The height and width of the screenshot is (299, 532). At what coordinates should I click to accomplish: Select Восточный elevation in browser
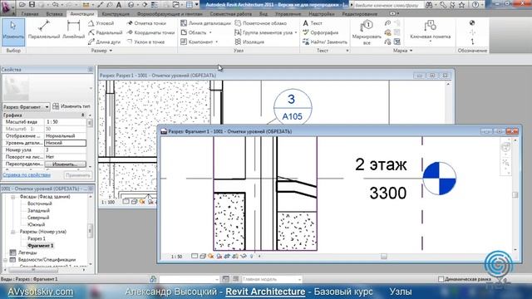[x=40, y=203]
